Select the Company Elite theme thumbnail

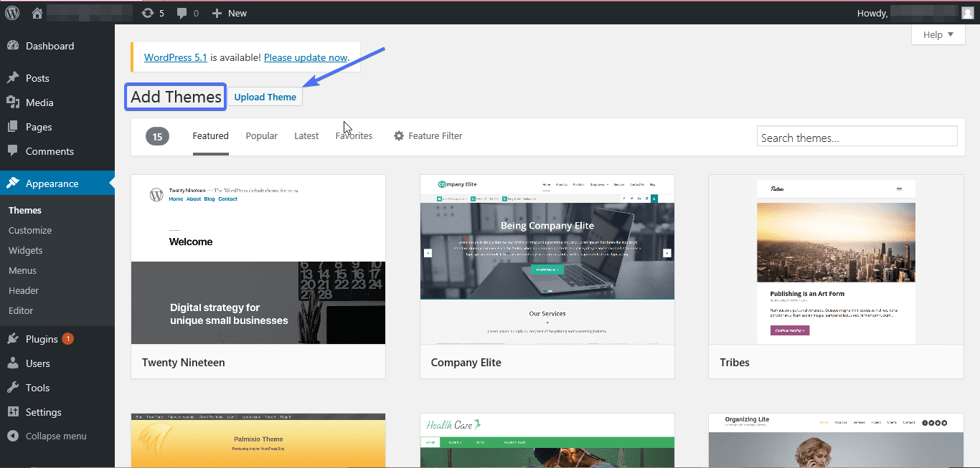click(x=547, y=259)
